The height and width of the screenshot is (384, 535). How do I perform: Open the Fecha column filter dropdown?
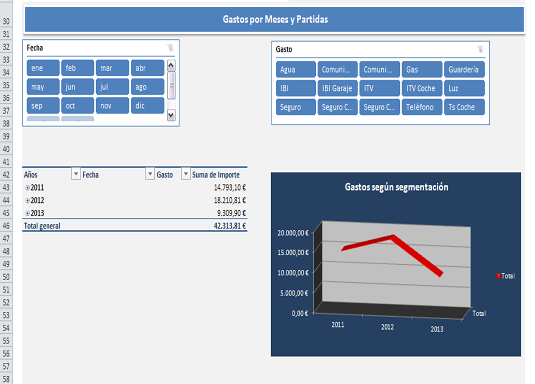(x=150, y=175)
